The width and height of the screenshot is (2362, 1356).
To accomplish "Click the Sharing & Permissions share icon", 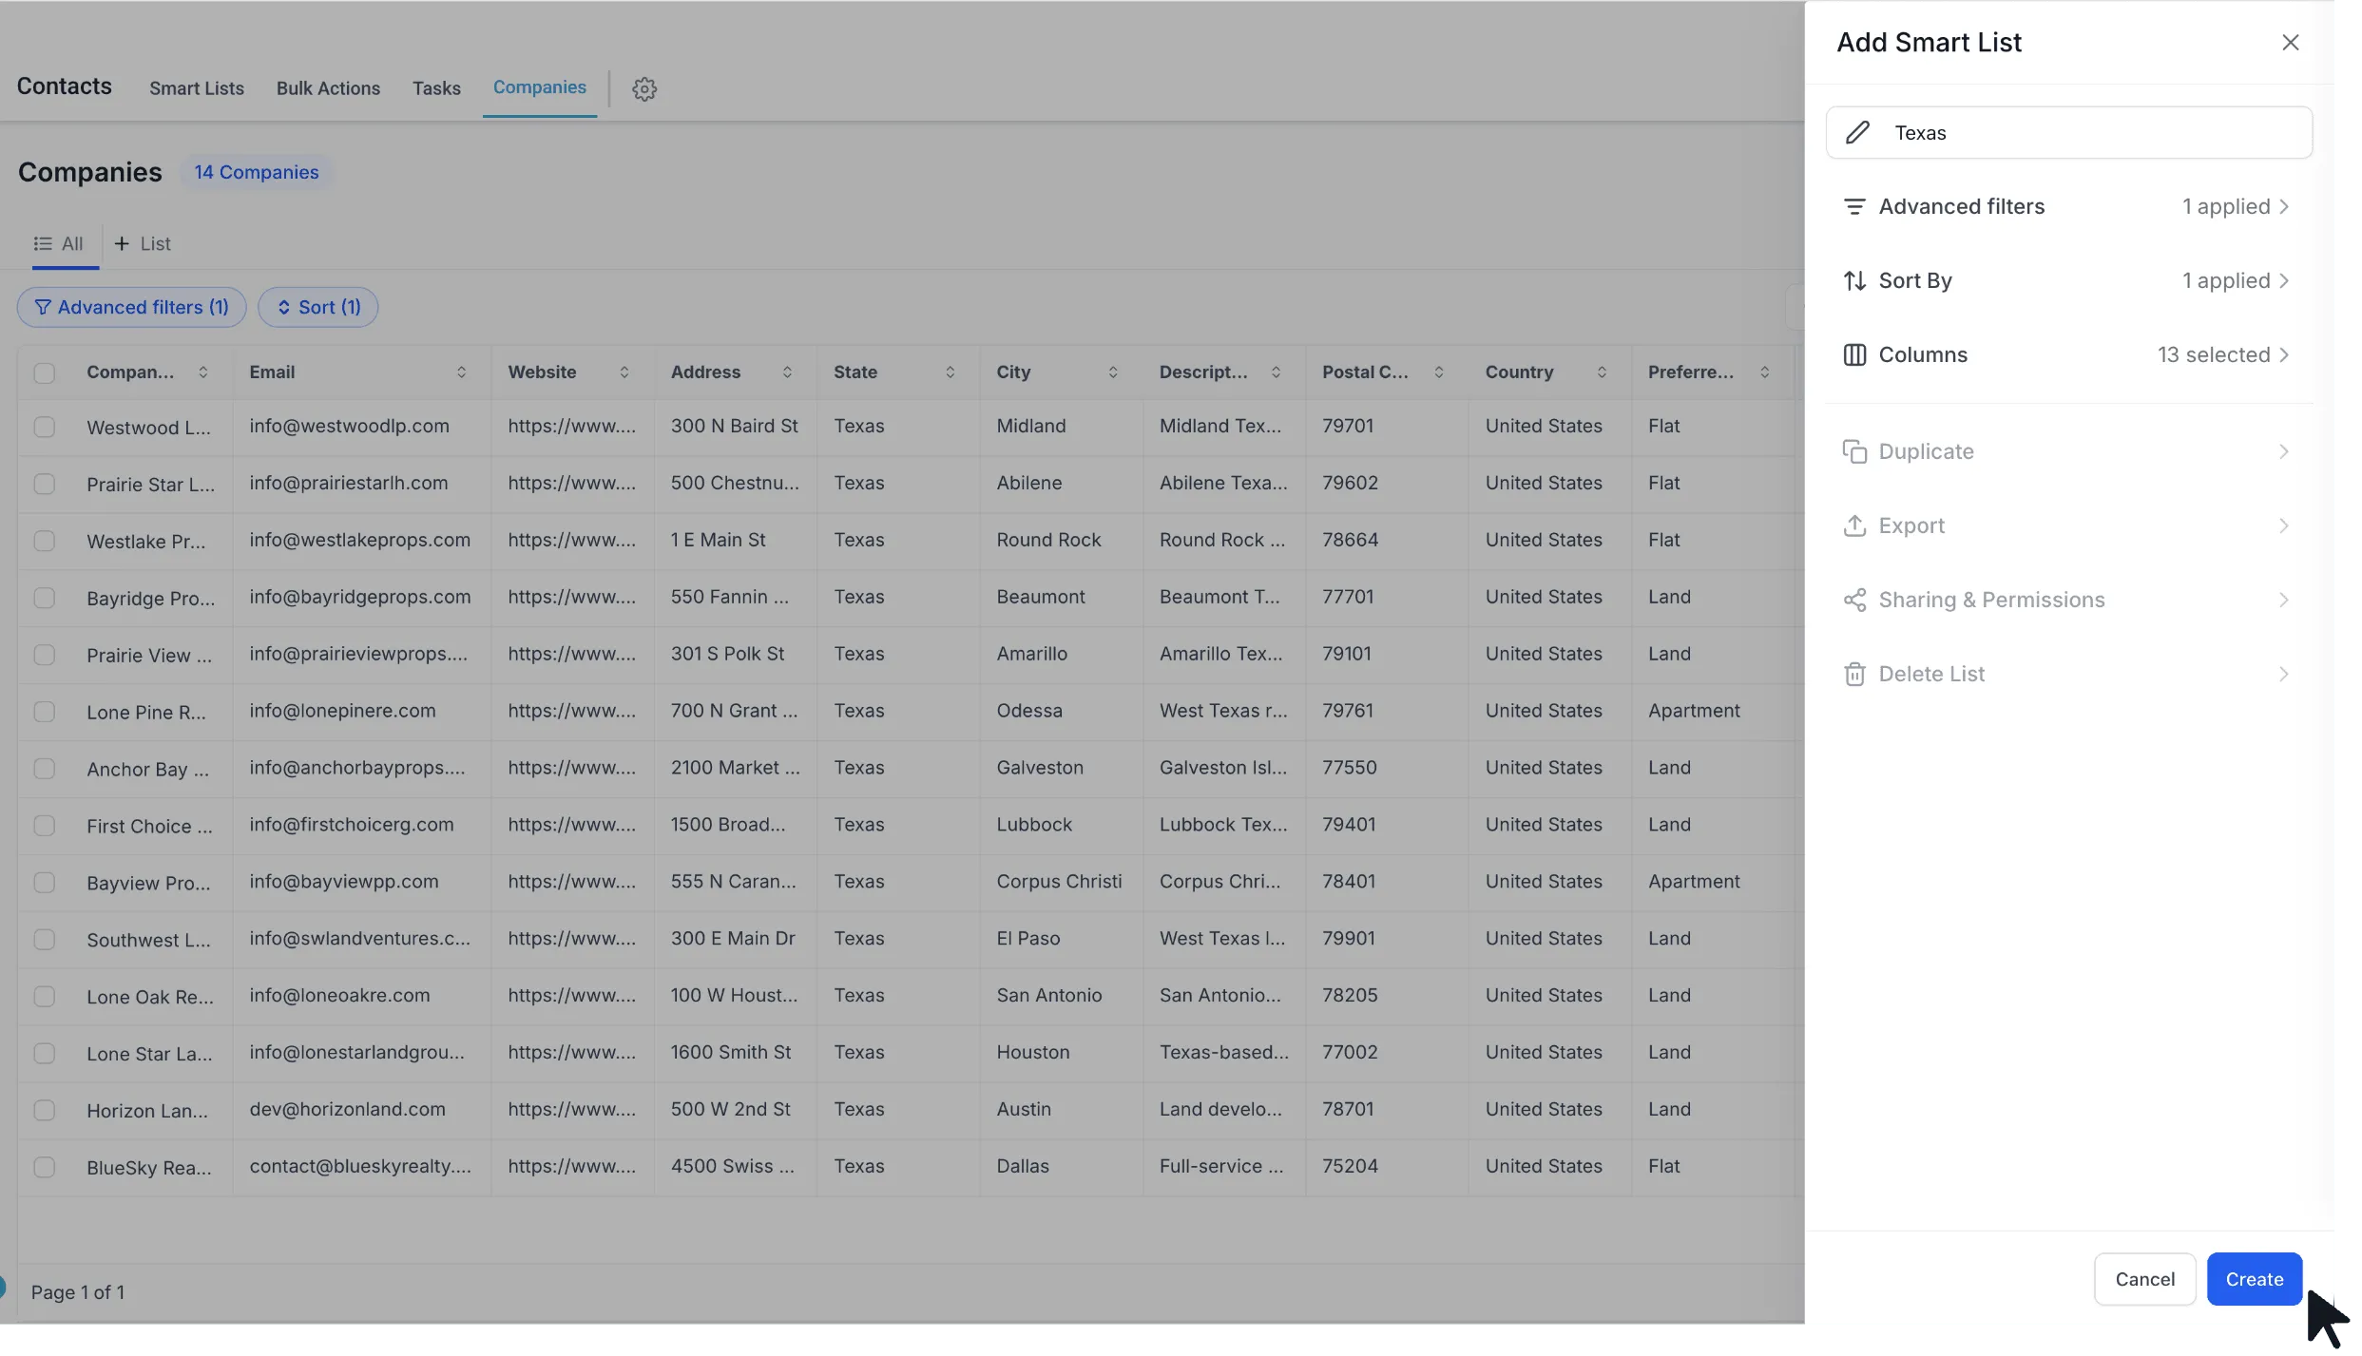I will 1854,600.
